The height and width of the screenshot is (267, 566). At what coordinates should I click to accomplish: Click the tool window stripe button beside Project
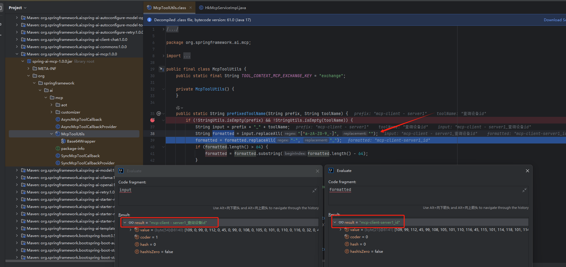coord(1,8)
